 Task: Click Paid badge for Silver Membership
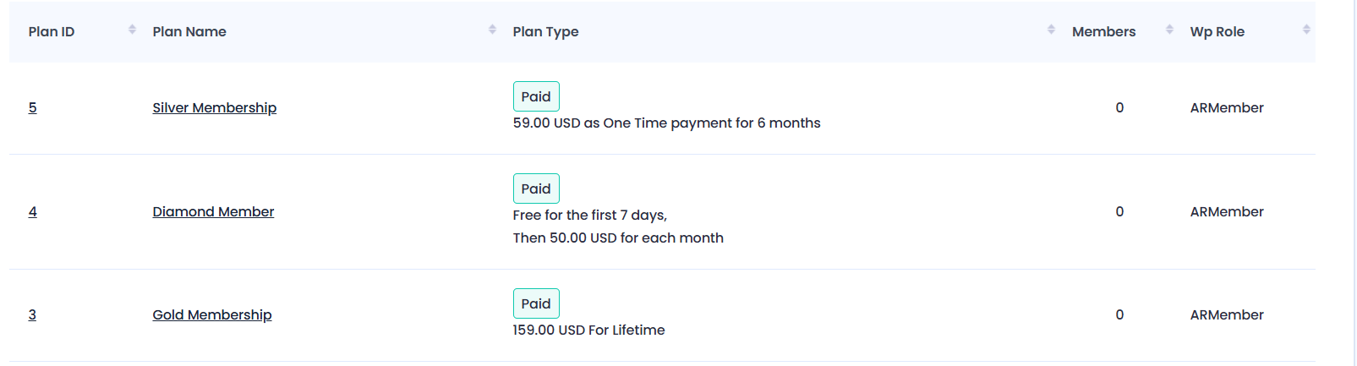536,96
